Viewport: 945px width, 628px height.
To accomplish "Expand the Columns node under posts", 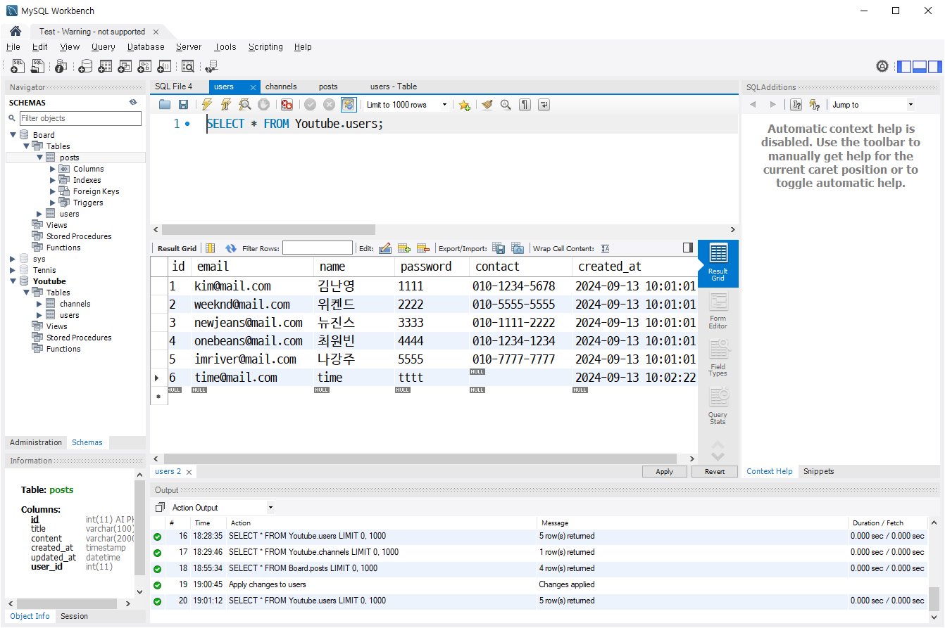I will pyautogui.click(x=53, y=169).
